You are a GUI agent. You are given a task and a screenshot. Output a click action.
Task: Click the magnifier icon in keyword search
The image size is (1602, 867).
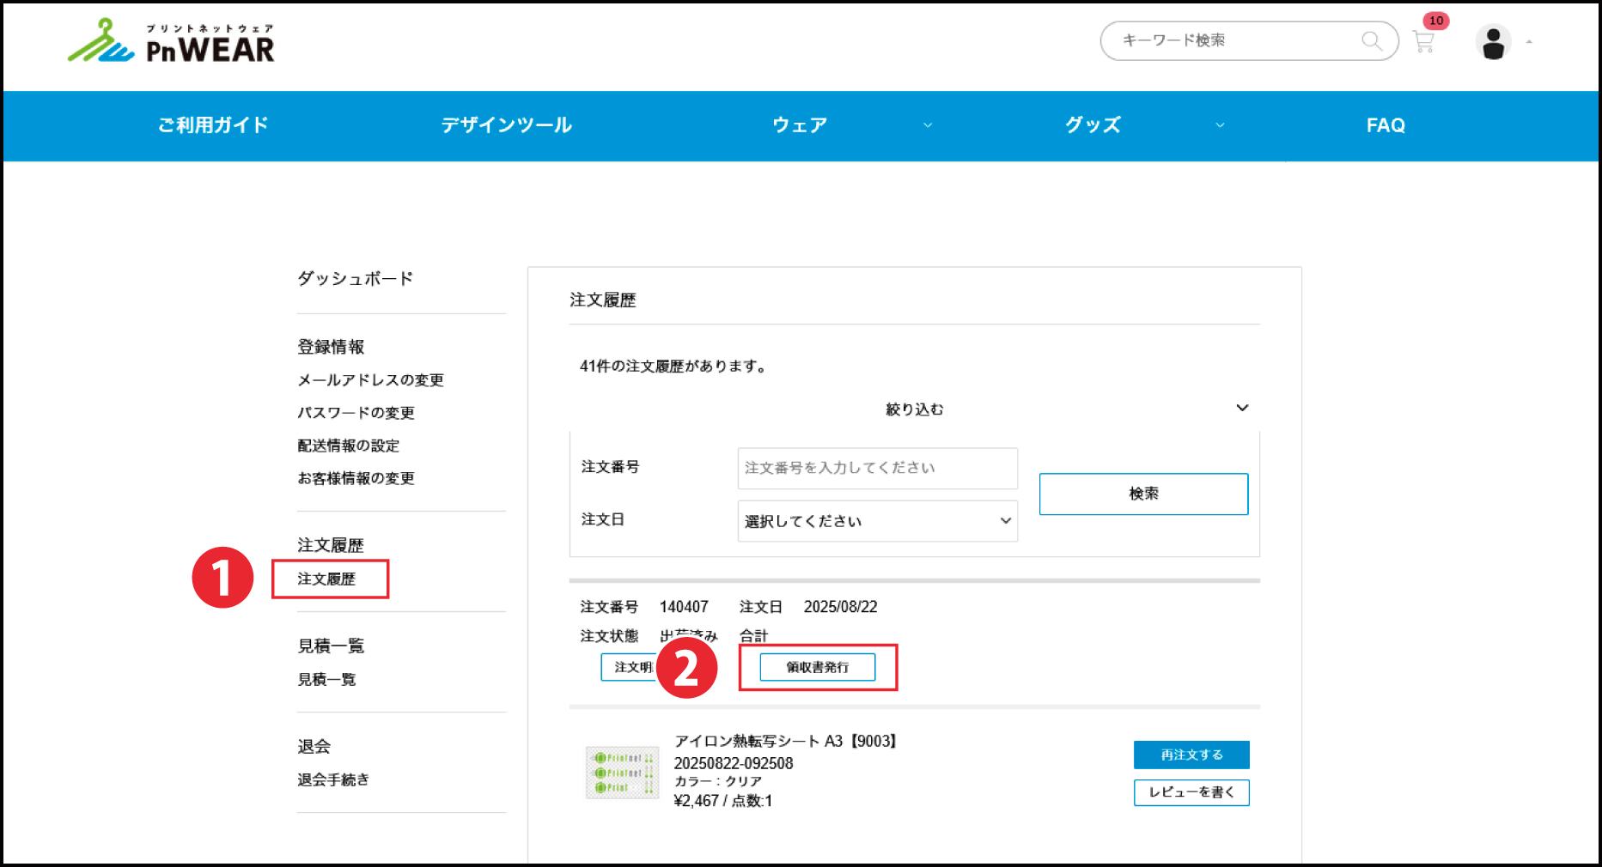click(x=1372, y=40)
